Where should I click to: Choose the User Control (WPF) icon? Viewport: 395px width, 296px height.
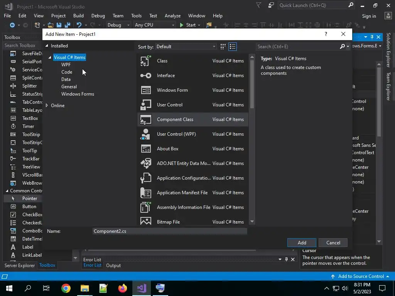click(145, 134)
